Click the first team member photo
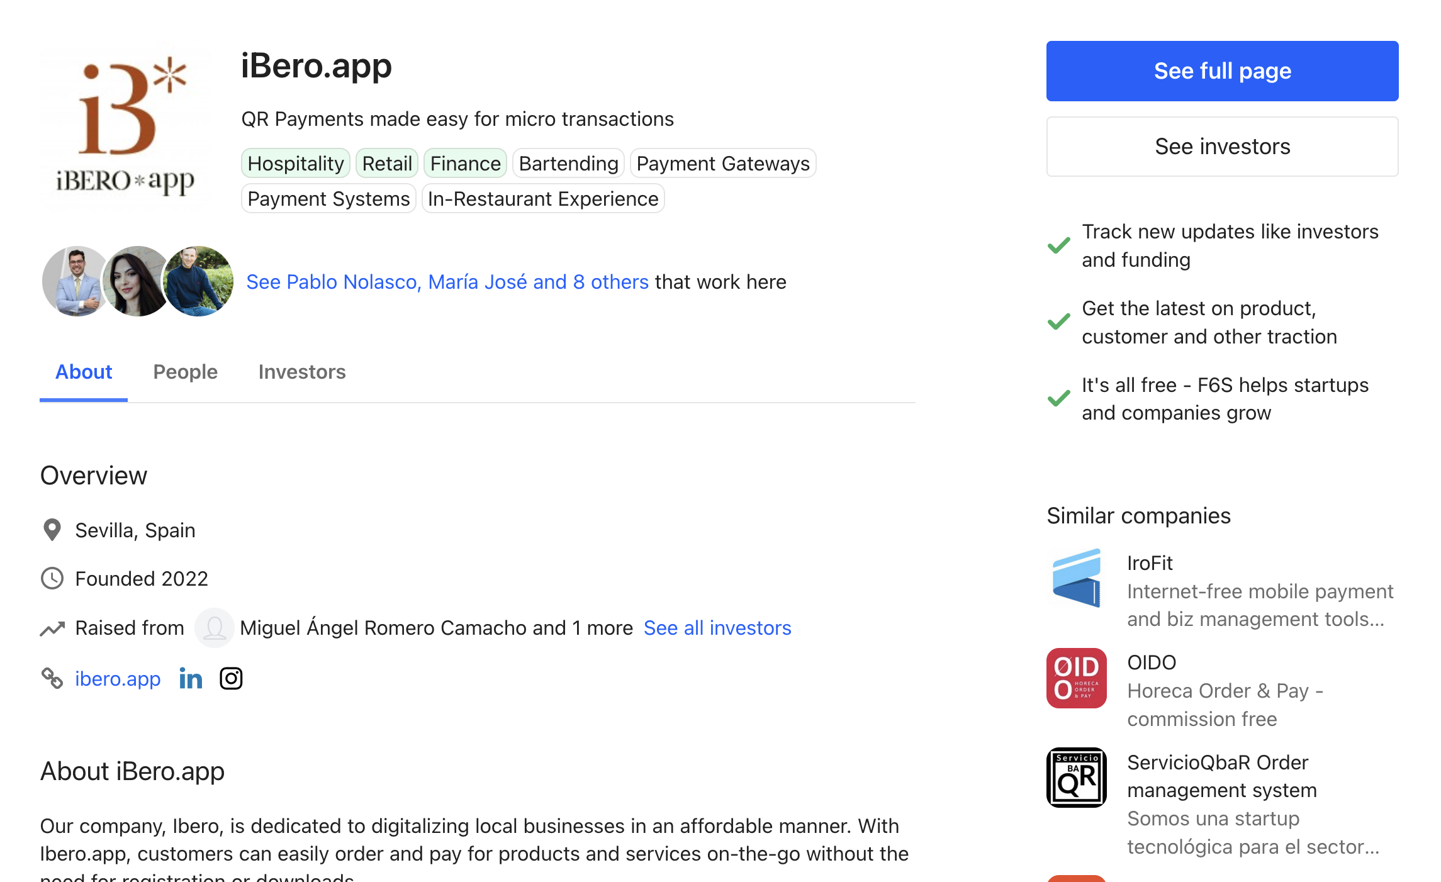1441x882 pixels. tap(77, 281)
